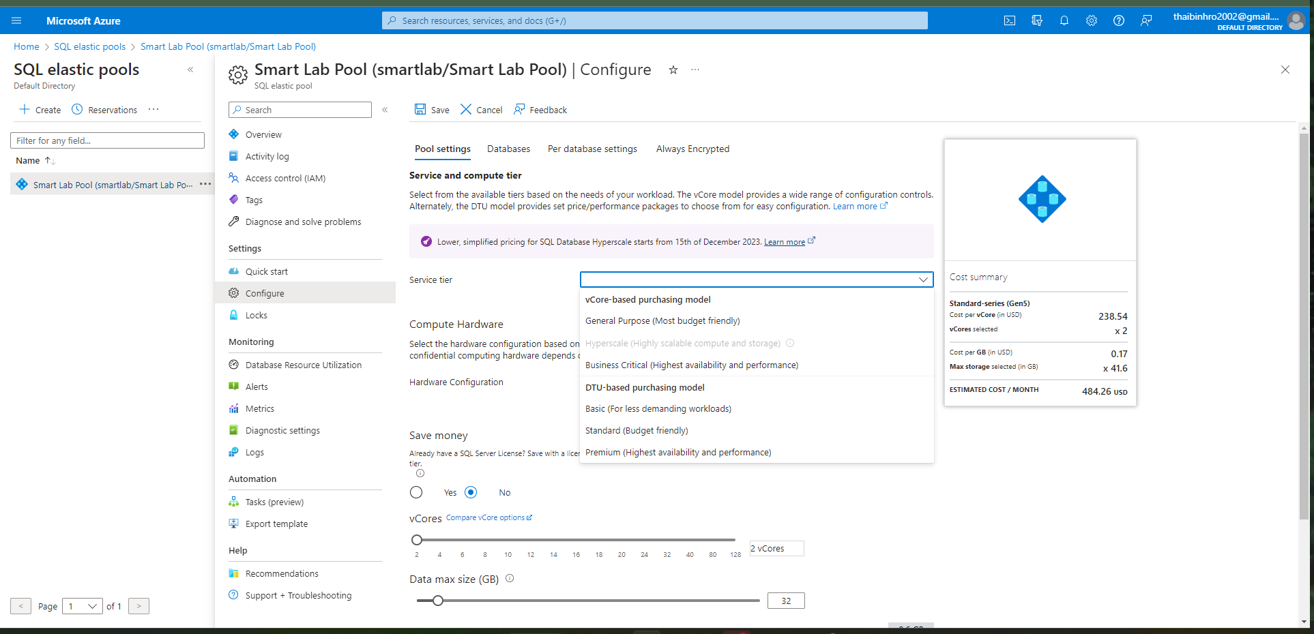Screen dimensions: 1314x634
Task: Favorite this pool with the star icon
Action: point(673,70)
